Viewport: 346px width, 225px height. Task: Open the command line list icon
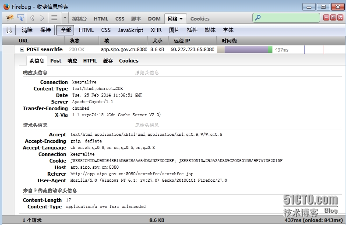54,17
